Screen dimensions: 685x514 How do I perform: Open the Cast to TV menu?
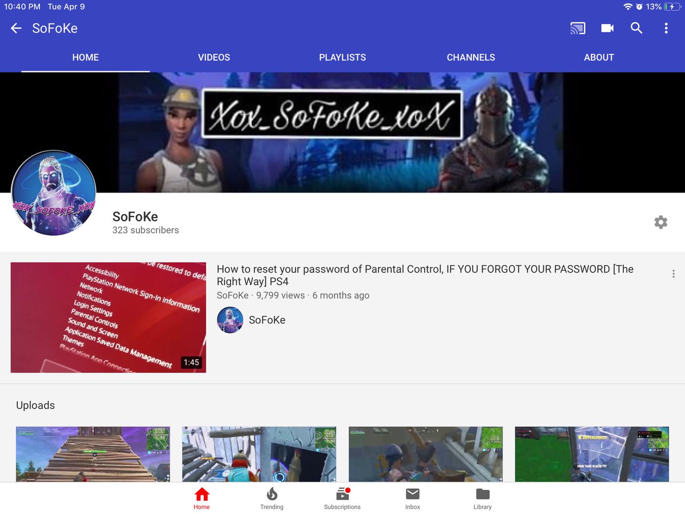pyautogui.click(x=578, y=28)
